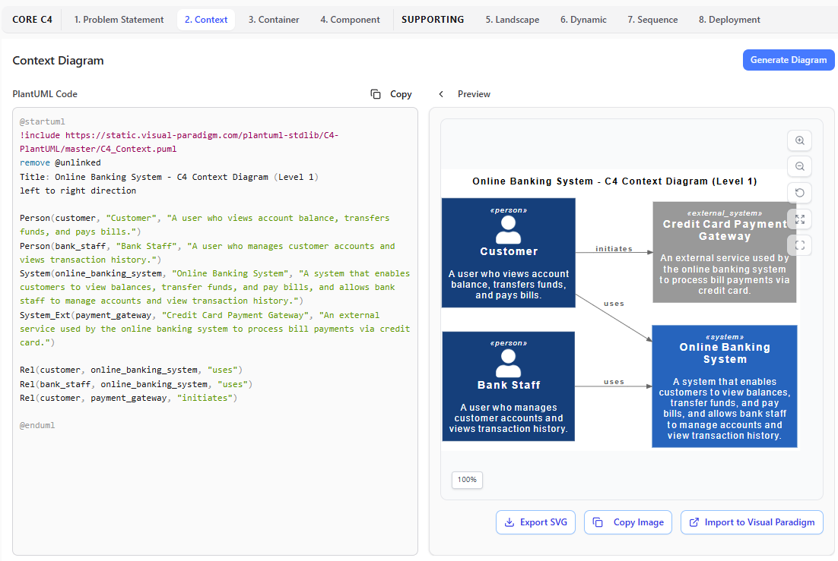The width and height of the screenshot is (838, 561).
Task: Reset the diagram view with the rotate icon
Action: point(799,193)
